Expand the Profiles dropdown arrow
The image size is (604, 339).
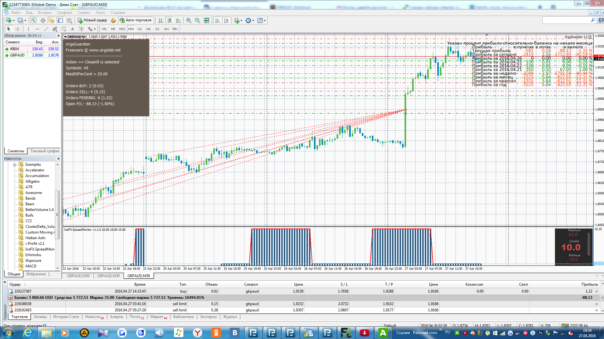[x=25, y=20]
